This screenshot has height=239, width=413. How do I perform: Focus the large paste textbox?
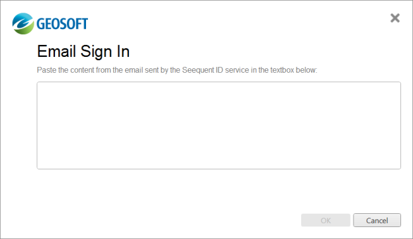tap(219, 125)
